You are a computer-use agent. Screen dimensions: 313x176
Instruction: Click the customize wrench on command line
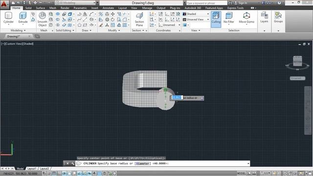[x=73, y=163]
